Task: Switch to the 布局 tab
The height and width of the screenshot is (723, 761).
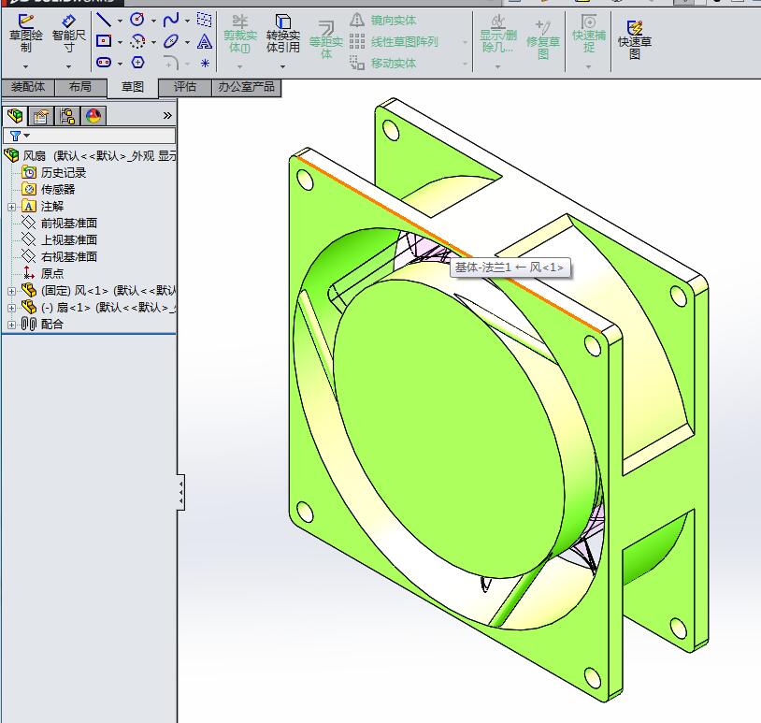Action: pos(80,87)
